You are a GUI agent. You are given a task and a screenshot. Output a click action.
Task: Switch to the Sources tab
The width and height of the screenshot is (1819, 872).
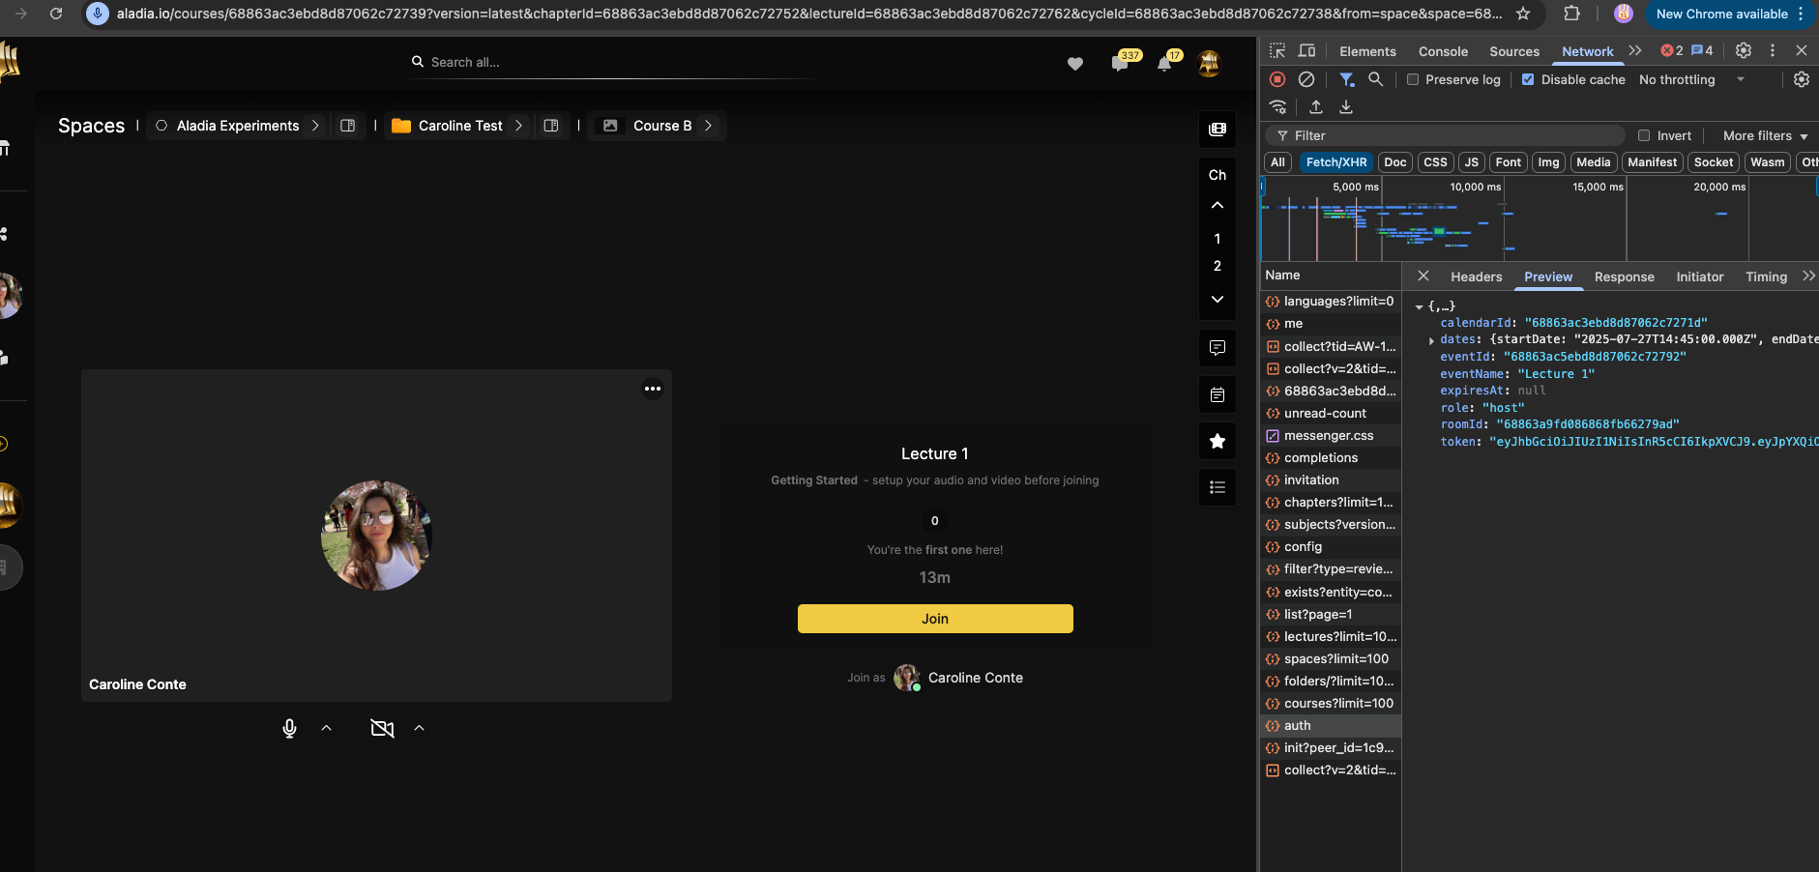[1514, 51]
